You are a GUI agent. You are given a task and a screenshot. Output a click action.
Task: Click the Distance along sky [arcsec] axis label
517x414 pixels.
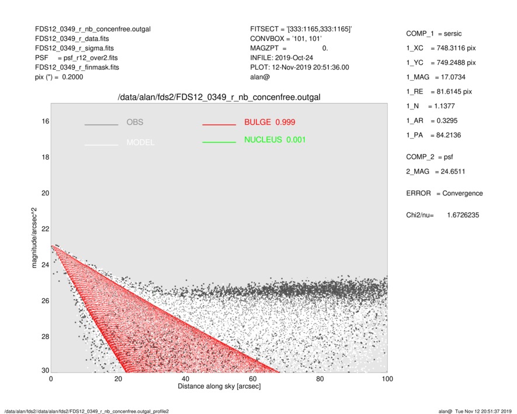tap(219, 387)
